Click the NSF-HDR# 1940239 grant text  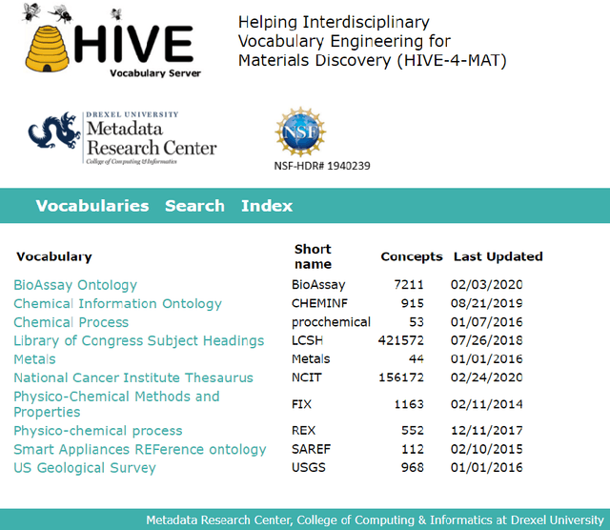coord(322,166)
